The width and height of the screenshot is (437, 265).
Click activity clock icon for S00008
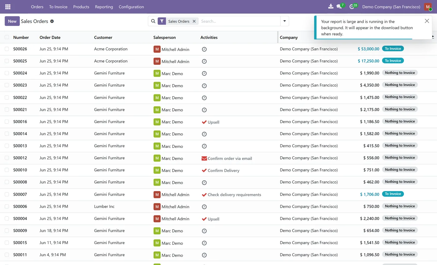tap(204, 182)
